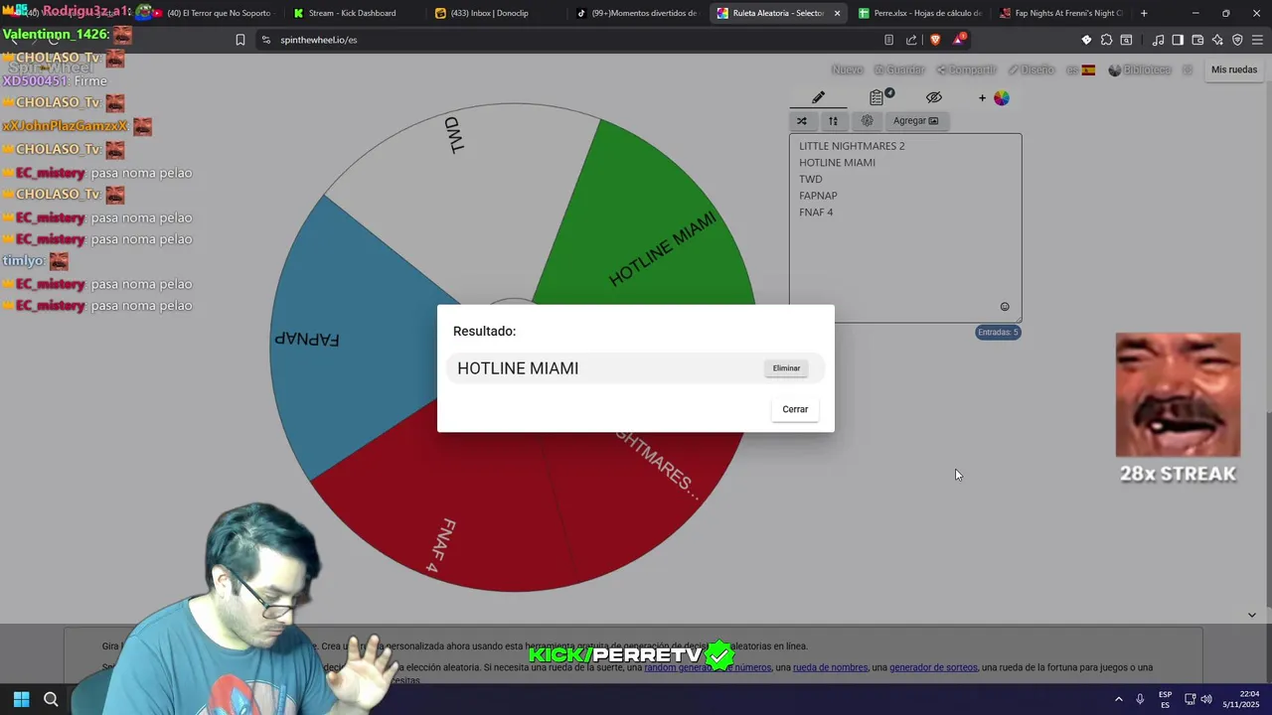Open Diseño design option

1032,70
